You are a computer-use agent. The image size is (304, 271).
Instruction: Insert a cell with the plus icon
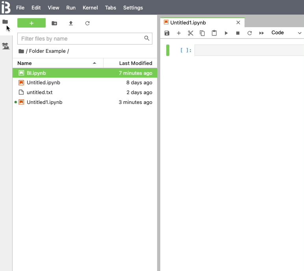coord(179,33)
